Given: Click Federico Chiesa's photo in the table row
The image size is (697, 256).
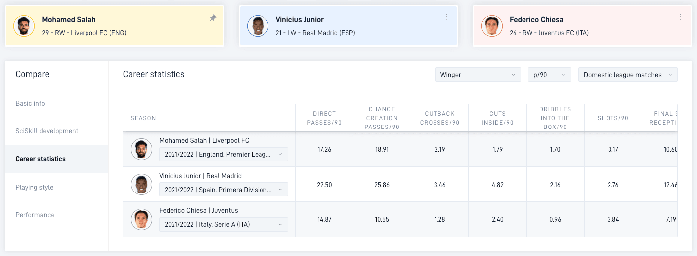Looking at the screenshot, I should [141, 219].
